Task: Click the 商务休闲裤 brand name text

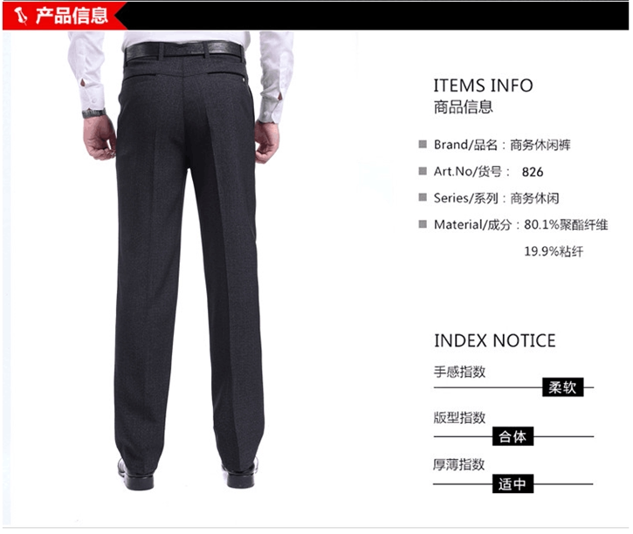Action: pos(540,145)
